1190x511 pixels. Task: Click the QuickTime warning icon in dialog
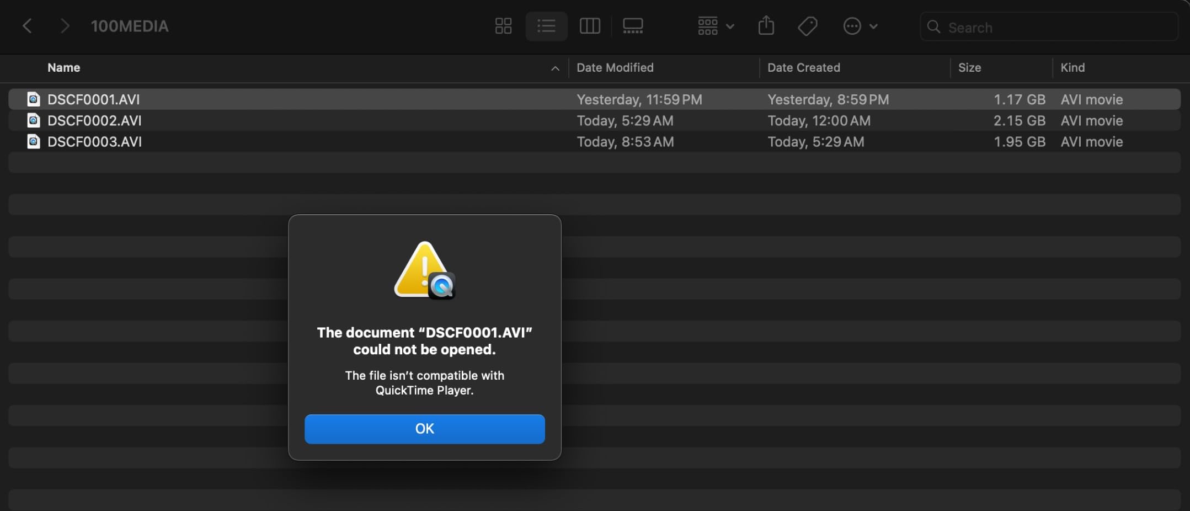point(424,270)
